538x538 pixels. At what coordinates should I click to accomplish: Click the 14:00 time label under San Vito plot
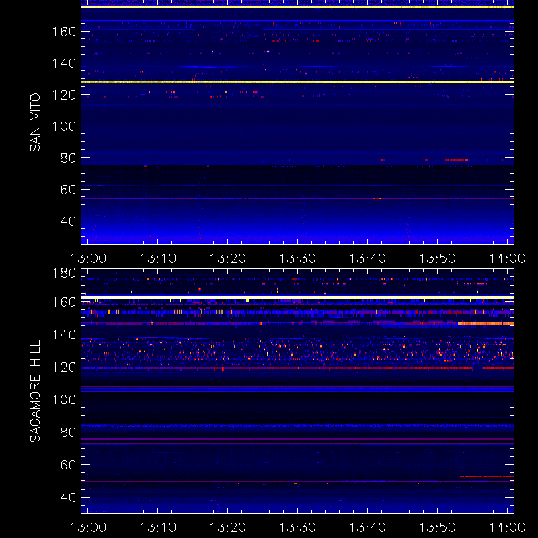pos(507,258)
